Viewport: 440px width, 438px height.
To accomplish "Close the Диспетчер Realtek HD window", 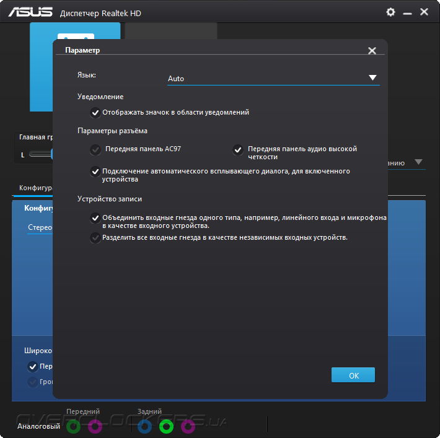I will coord(424,12).
